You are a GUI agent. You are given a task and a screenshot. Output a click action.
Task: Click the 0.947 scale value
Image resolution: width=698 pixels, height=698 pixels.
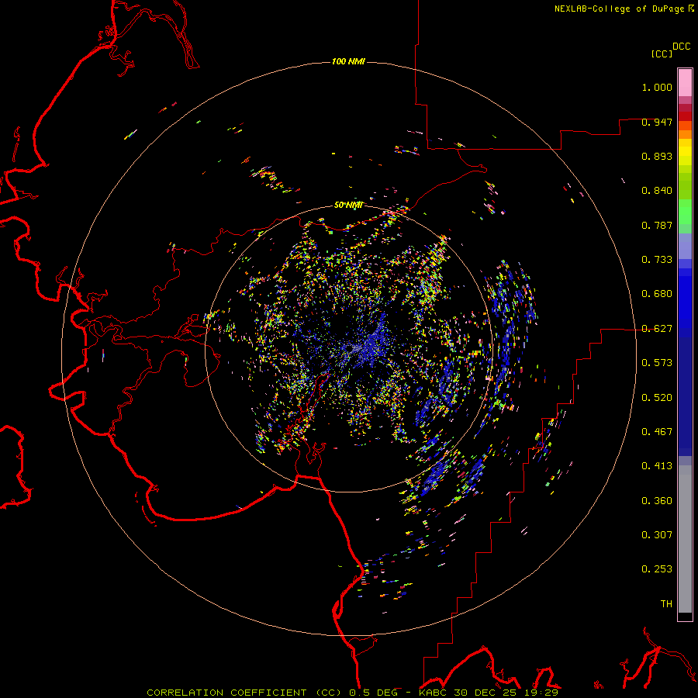657,122
